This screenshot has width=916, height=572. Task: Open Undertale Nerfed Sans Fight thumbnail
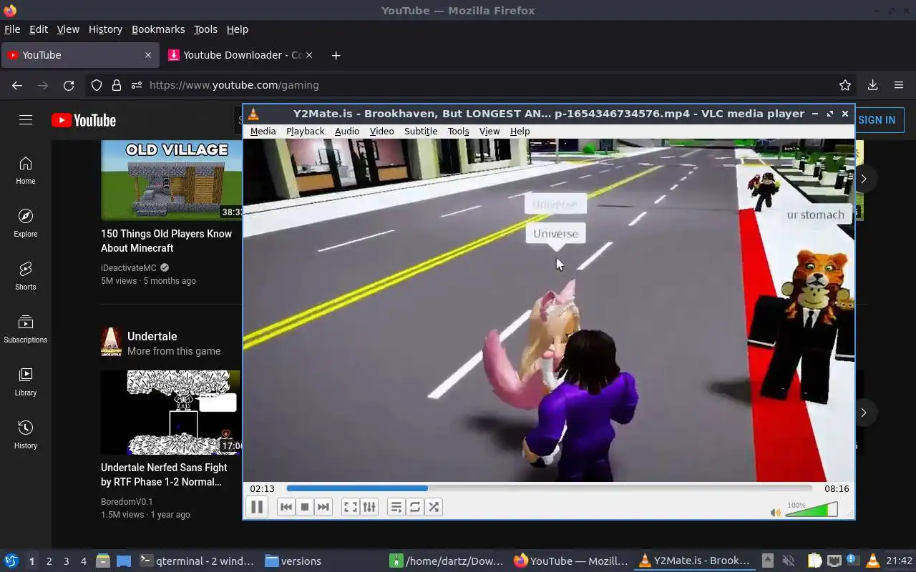[x=171, y=413]
